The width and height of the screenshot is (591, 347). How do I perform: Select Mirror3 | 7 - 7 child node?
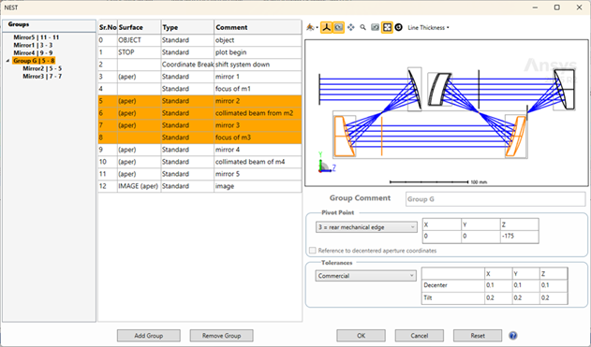[x=42, y=77]
